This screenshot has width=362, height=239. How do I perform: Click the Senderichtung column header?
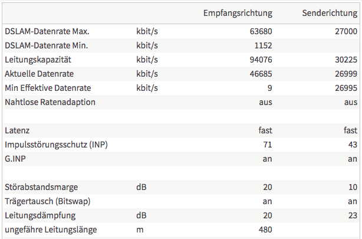coord(330,13)
